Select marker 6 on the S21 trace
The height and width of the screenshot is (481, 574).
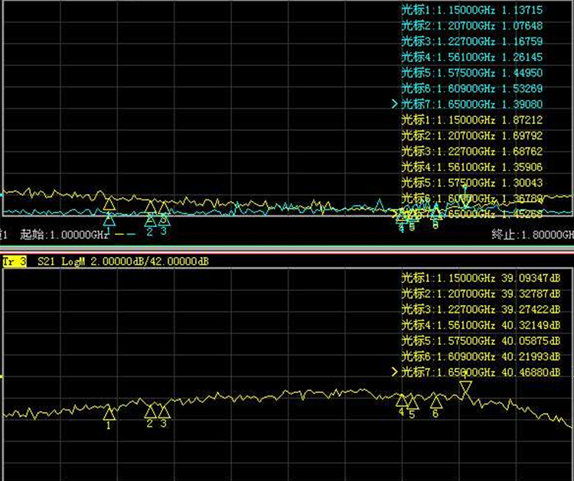(435, 401)
